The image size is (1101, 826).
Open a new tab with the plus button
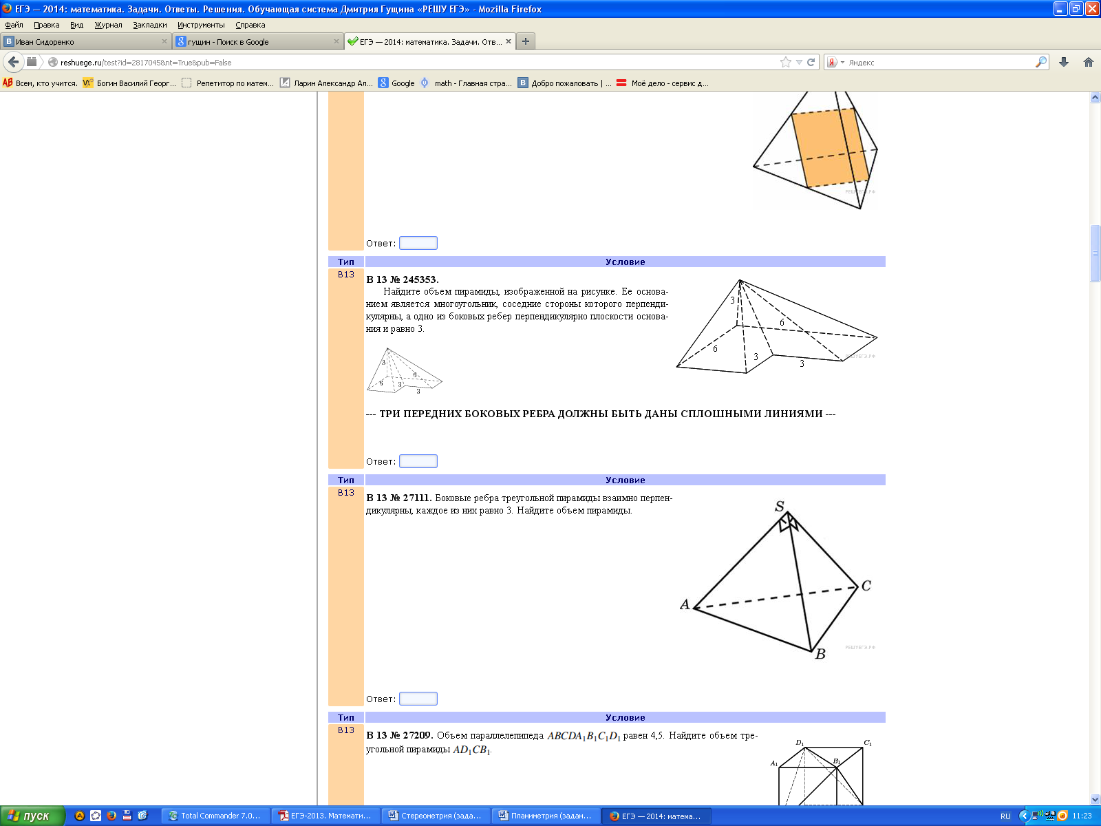[526, 41]
